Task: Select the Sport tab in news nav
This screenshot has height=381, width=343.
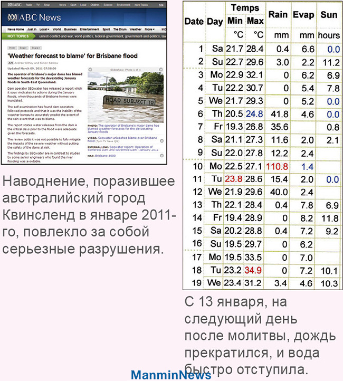Action: click(x=106, y=29)
